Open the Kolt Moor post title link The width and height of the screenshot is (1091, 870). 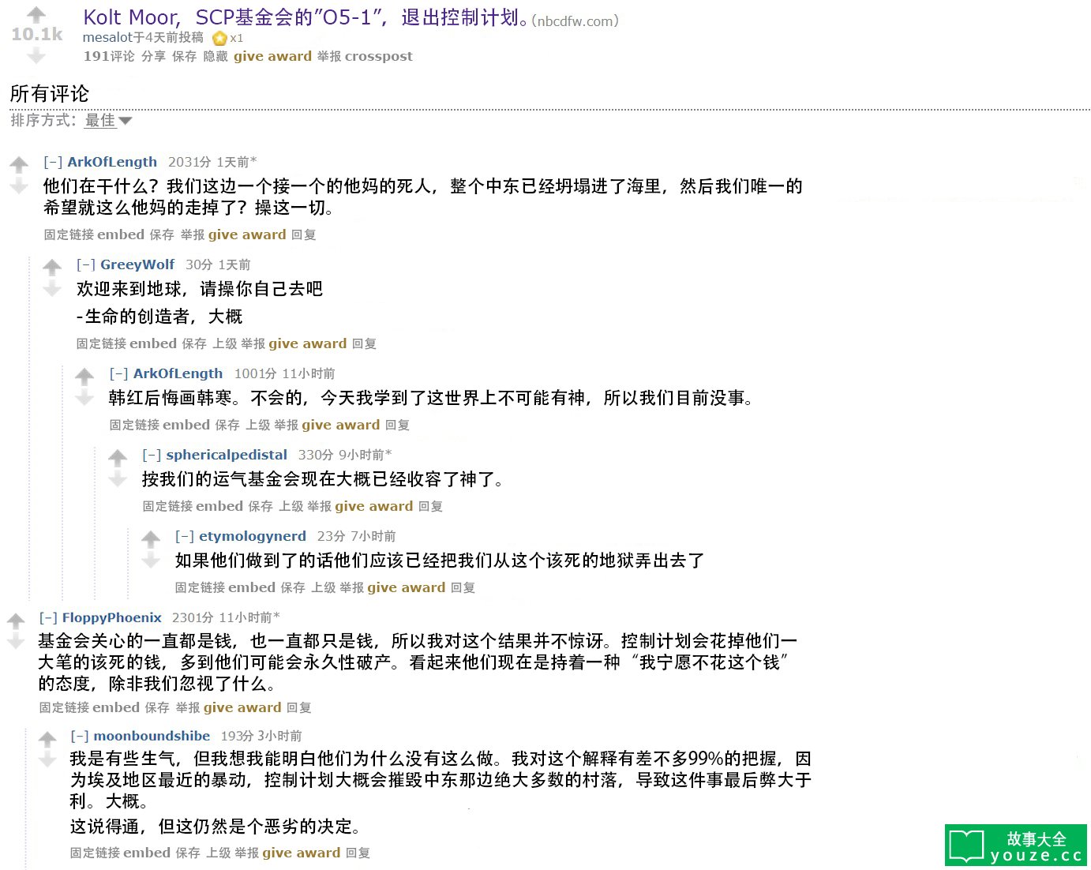pyautogui.click(x=306, y=17)
